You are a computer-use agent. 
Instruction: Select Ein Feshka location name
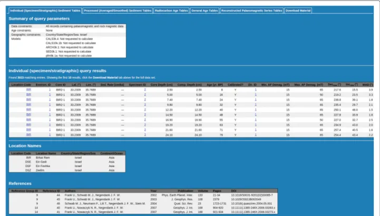[x=43, y=166]
